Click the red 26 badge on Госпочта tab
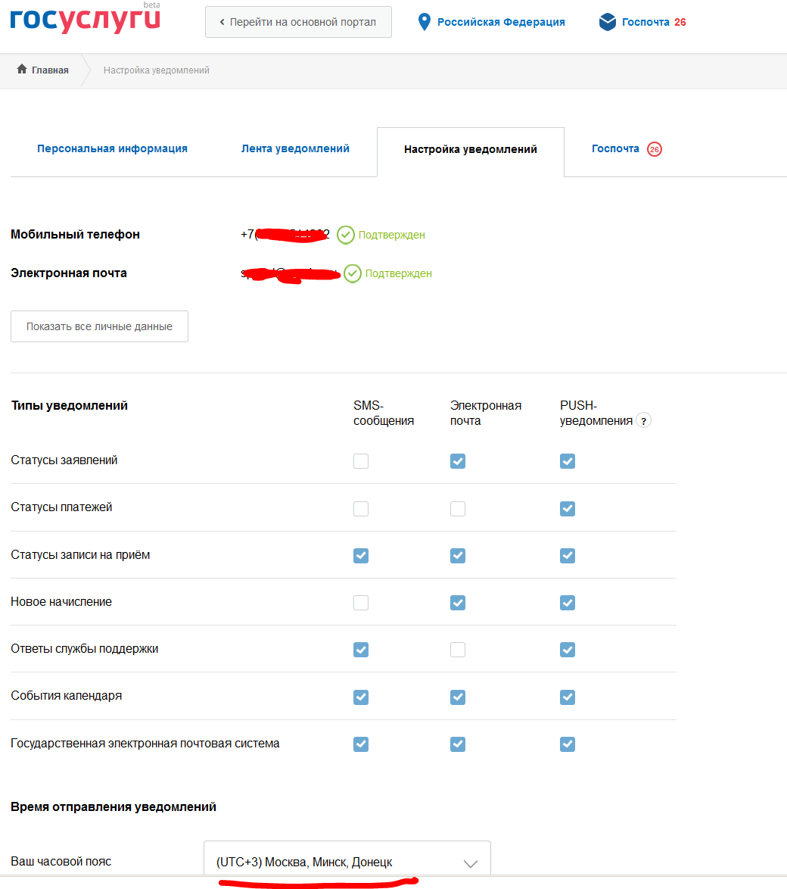Image resolution: width=787 pixels, height=889 pixels. [x=655, y=149]
